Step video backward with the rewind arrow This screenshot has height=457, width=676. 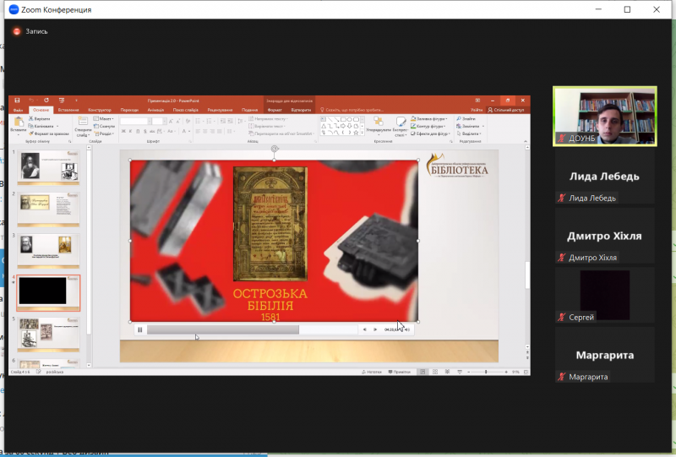[365, 329]
